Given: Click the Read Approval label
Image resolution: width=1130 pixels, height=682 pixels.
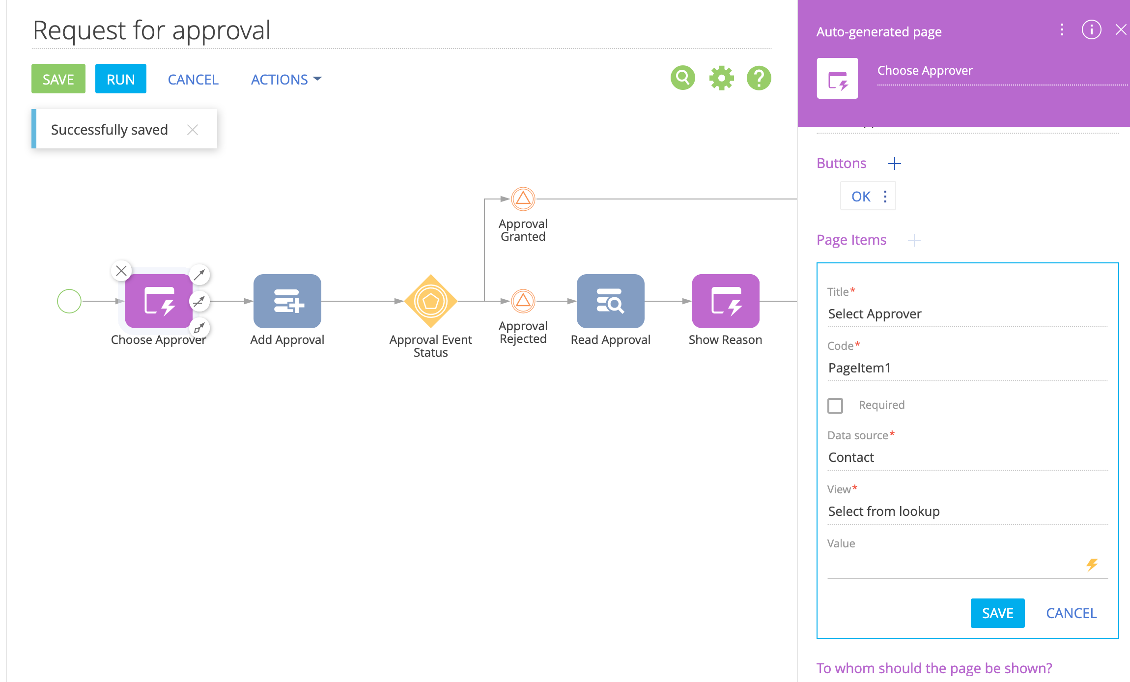Looking at the screenshot, I should [x=611, y=340].
